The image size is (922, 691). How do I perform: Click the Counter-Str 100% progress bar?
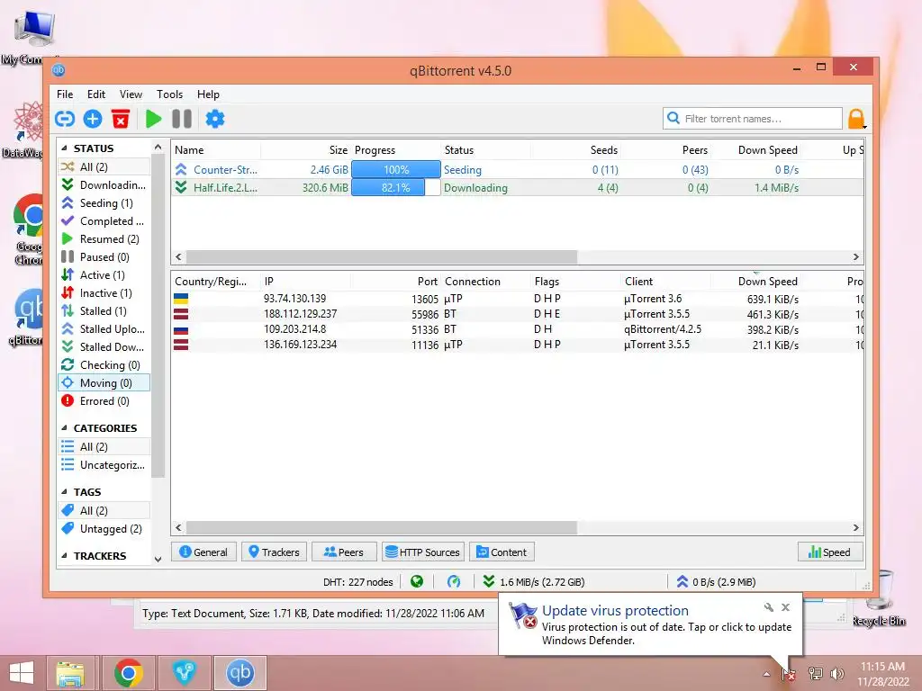pos(396,170)
